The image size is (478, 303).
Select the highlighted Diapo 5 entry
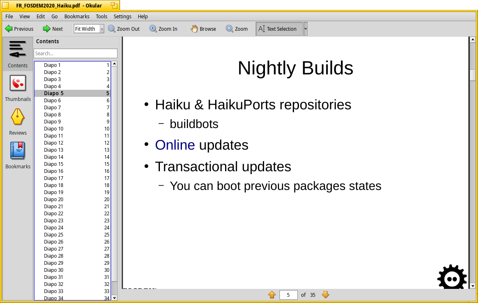pyautogui.click(x=72, y=94)
